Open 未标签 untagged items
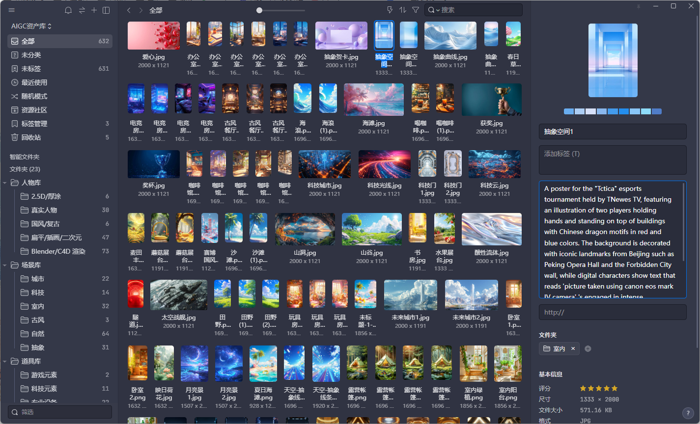 coord(60,69)
